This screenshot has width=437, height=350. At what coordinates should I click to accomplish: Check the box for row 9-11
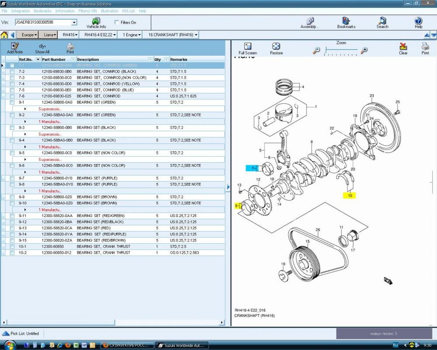[x=12, y=216]
